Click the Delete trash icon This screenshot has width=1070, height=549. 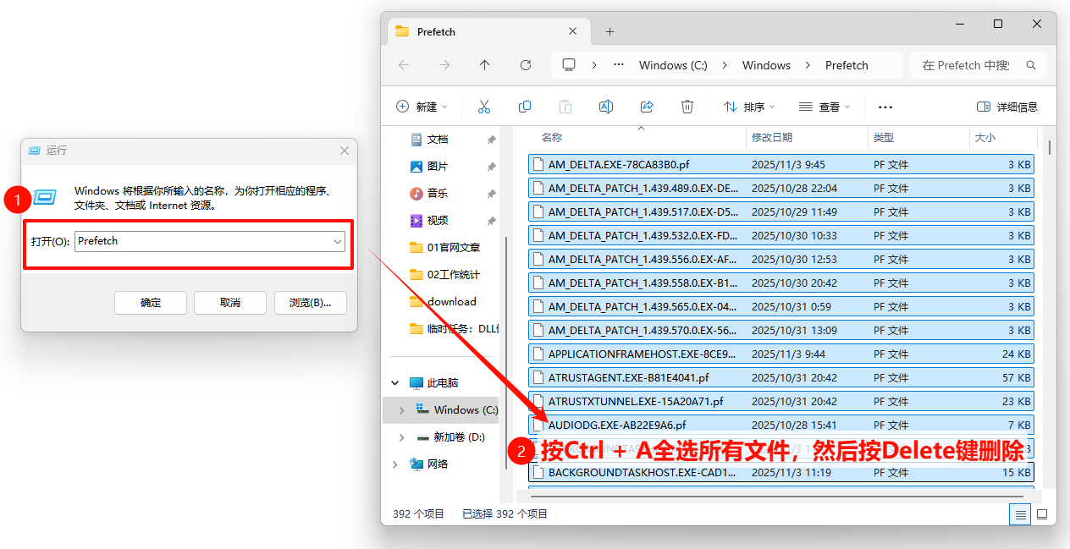[x=687, y=106]
